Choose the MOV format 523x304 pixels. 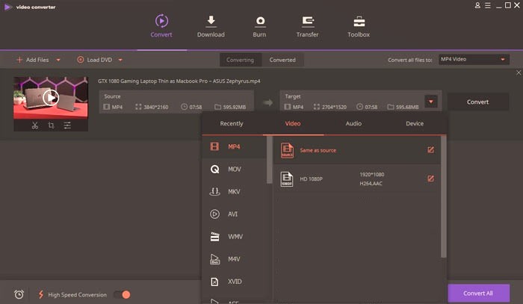click(x=235, y=169)
